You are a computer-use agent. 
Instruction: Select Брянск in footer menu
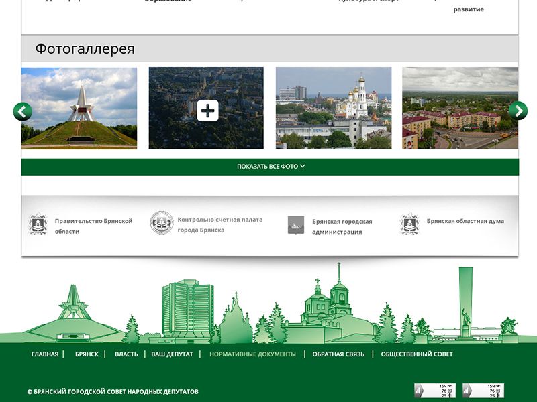87,354
